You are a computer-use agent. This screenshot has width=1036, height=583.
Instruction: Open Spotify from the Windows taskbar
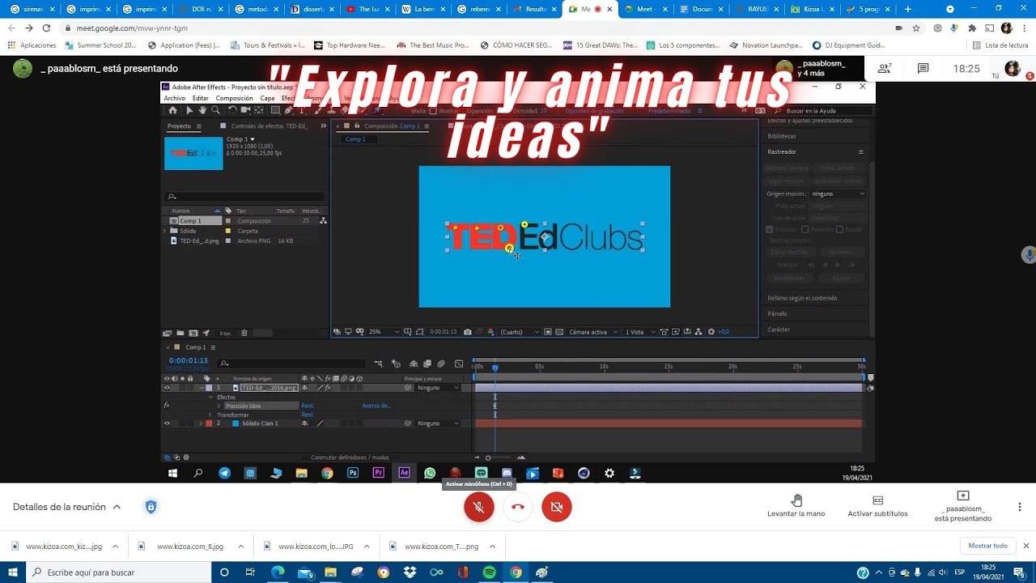489,572
